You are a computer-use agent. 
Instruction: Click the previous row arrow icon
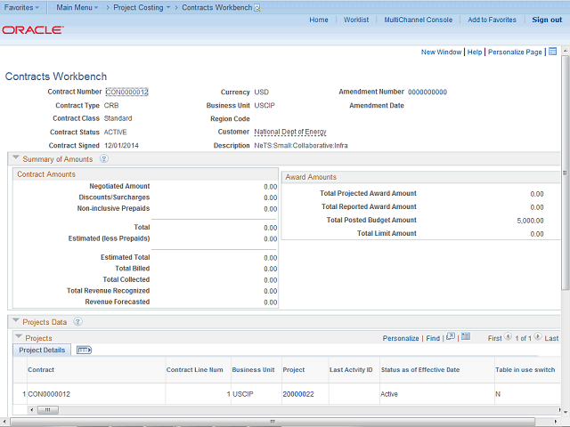coord(509,338)
